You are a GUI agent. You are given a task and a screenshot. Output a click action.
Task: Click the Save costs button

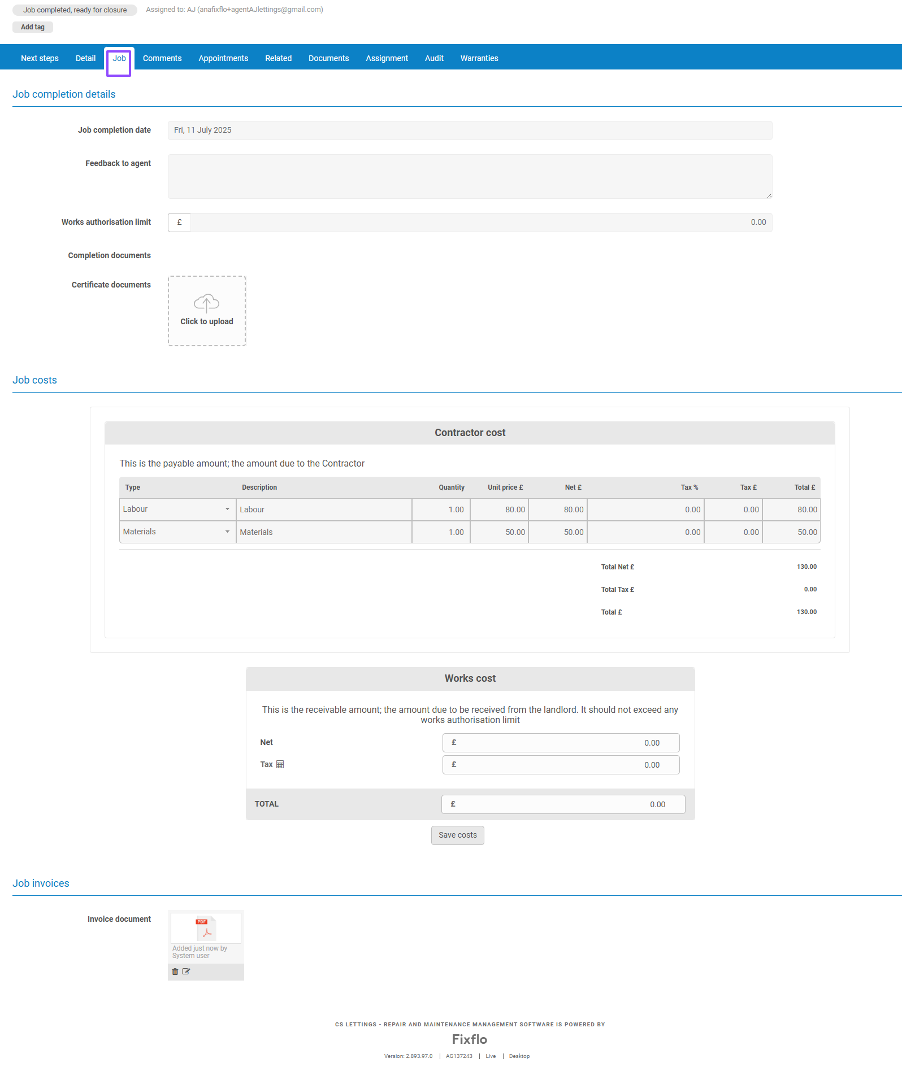tap(458, 835)
